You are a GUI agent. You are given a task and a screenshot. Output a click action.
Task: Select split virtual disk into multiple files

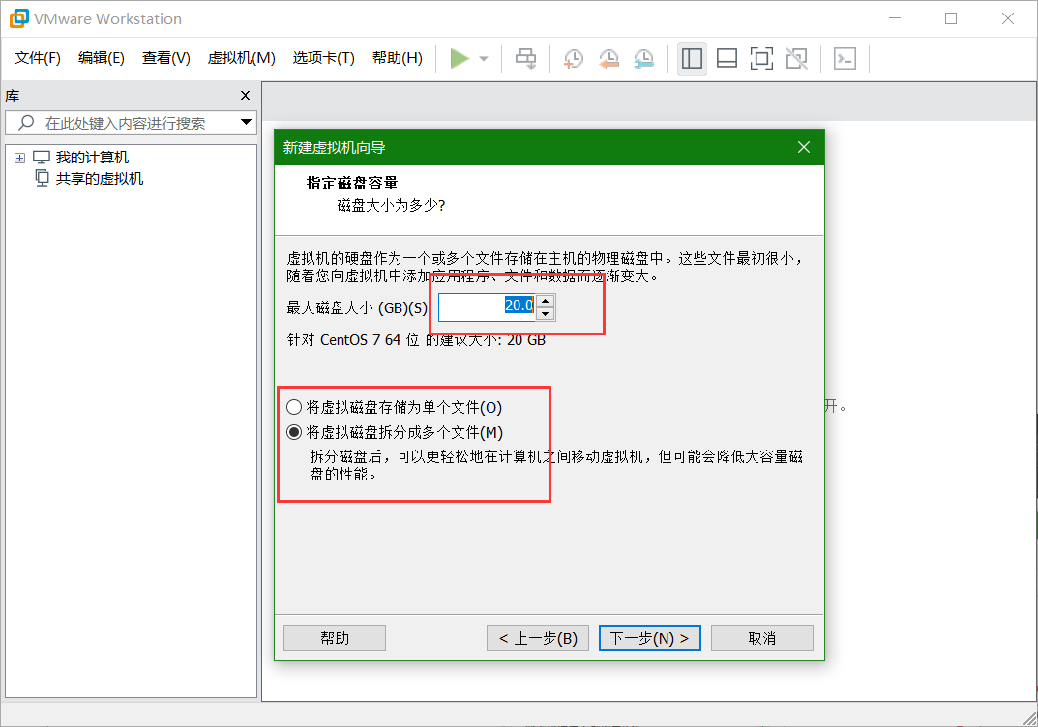(x=395, y=432)
